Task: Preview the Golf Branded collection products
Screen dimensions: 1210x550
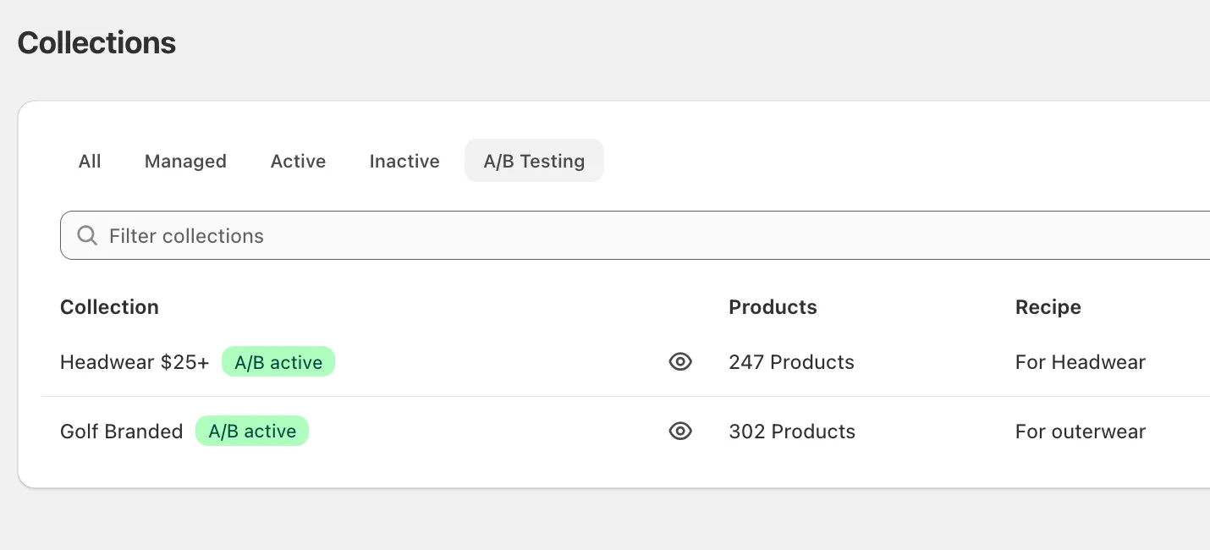Action: tap(680, 431)
